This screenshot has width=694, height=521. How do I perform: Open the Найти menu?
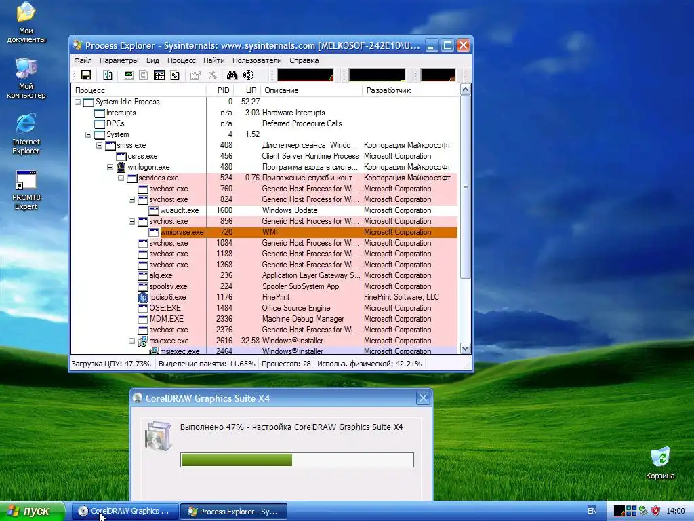(213, 60)
